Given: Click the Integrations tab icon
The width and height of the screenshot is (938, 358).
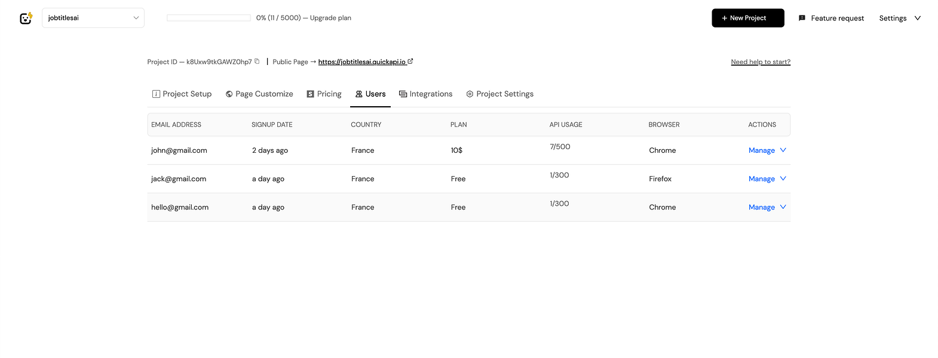Looking at the screenshot, I should tap(403, 94).
